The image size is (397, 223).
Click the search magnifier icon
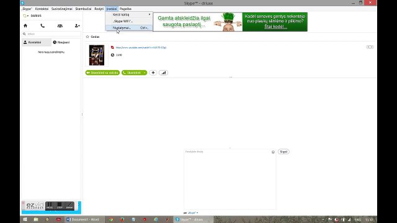24,34
